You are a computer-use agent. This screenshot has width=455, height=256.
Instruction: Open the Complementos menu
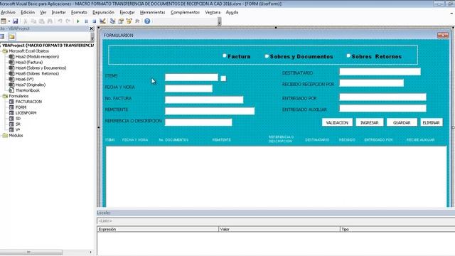[x=185, y=13]
